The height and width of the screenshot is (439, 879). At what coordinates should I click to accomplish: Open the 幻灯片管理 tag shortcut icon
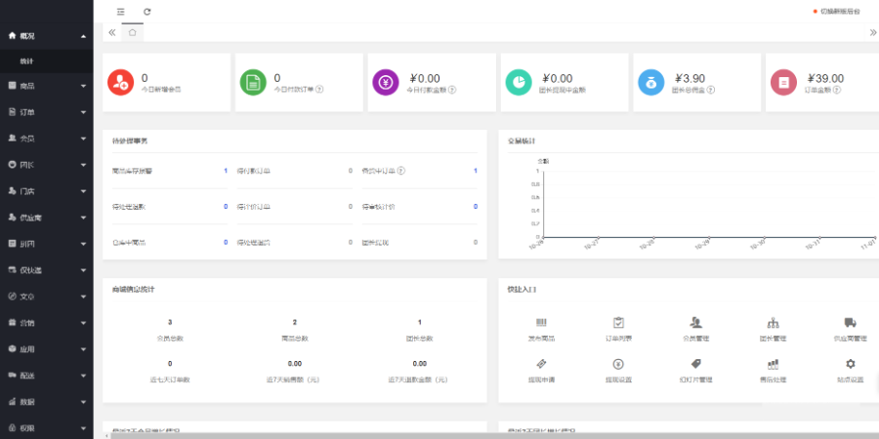tap(696, 364)
